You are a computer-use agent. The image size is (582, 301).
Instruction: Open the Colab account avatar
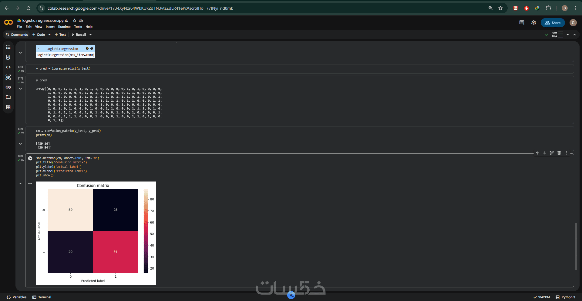(573, 23)
